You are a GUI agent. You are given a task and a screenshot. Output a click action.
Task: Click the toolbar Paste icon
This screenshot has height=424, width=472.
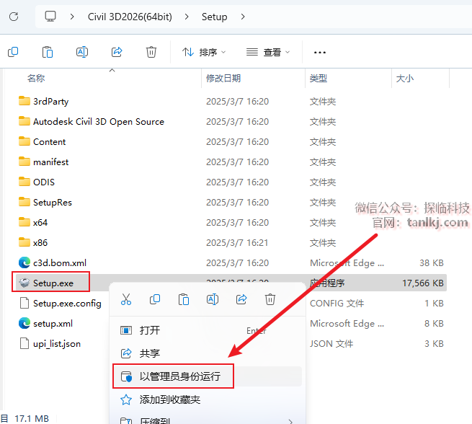(x=48, y=52)
